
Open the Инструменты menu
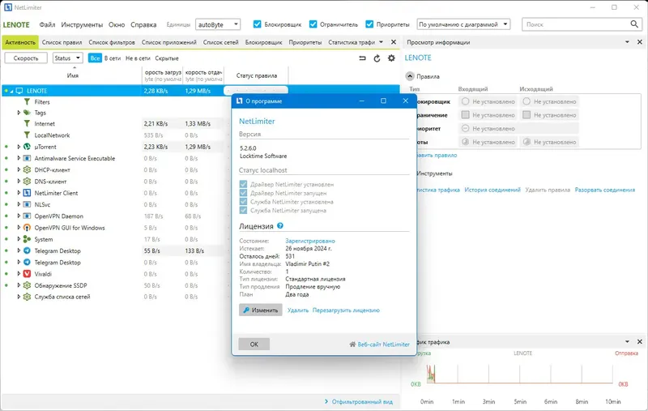(x=82, y=24)
